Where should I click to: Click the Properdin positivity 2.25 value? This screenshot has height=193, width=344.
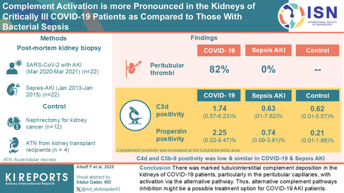(219, 133)
